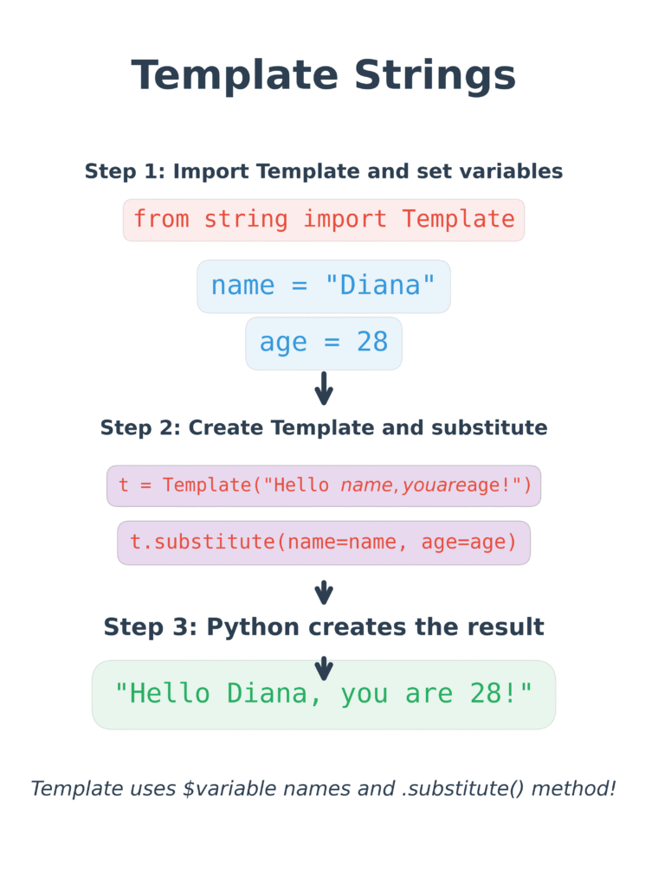
Task: Click the age = 28 code box
Action: 323,343
